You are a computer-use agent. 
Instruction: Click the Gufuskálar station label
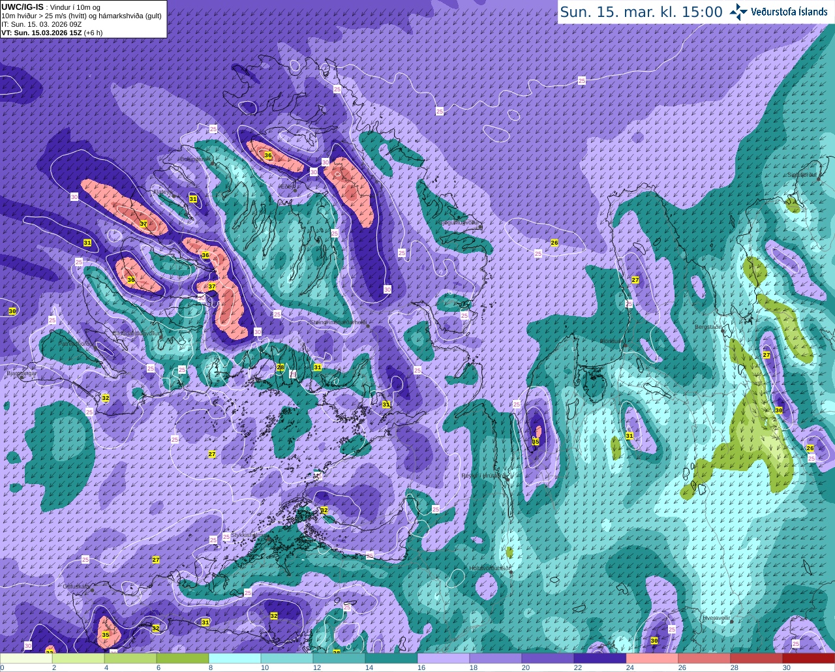76,586
